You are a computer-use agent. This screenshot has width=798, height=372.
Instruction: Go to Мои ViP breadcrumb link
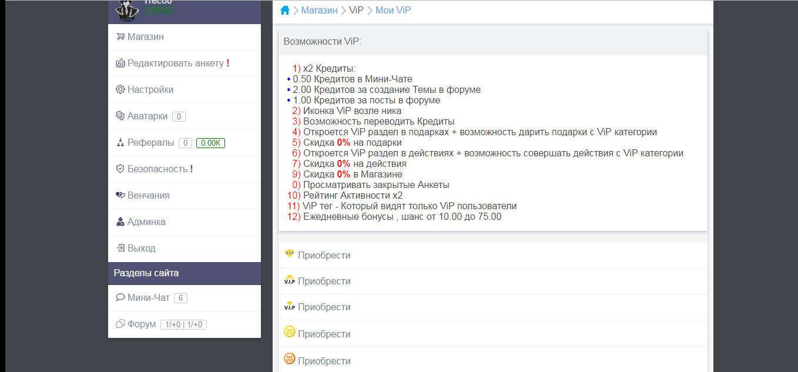pos(393,10)
